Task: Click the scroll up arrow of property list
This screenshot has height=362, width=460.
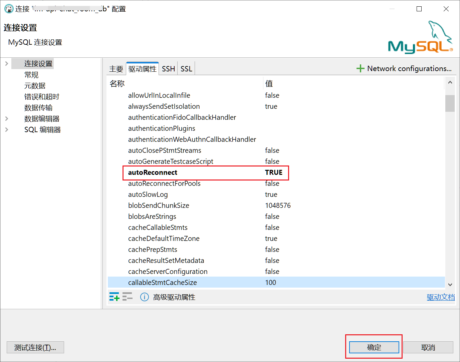Action: click(450, 82)
